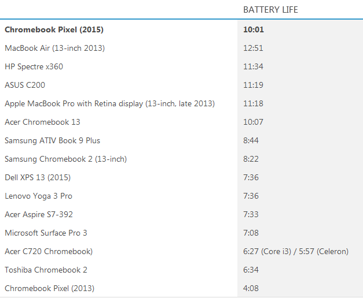Viewport: 363px width, 298px height.
Task: Click the 12:51 battery life value
Action: 254,48
